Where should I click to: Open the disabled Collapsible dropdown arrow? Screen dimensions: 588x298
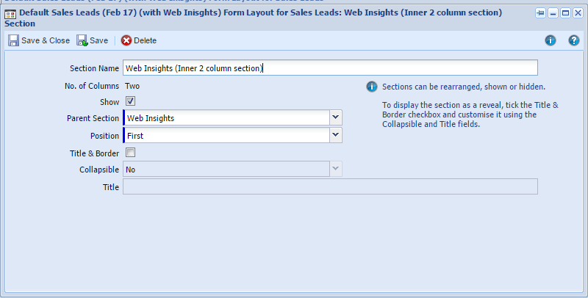click(336, 169)
